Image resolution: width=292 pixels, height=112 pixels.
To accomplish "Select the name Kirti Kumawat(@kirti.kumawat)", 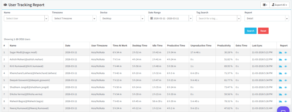I will (x=27, y=67).
